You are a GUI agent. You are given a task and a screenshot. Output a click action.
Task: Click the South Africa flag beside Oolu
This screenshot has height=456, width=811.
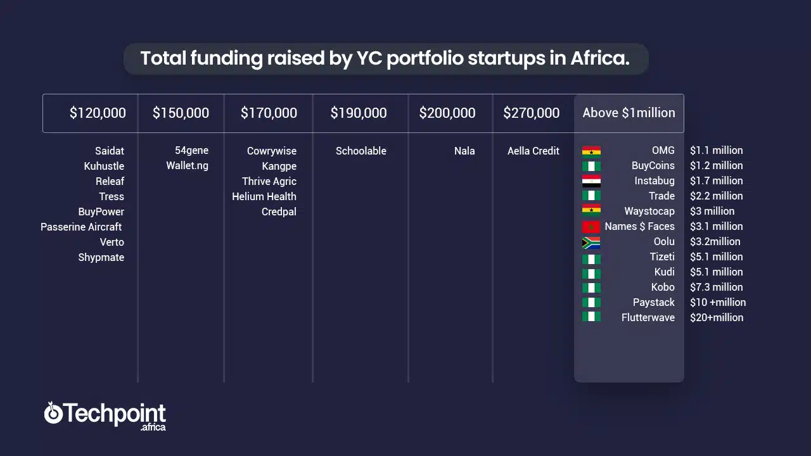pyautogui.click(x=591, y=242)
